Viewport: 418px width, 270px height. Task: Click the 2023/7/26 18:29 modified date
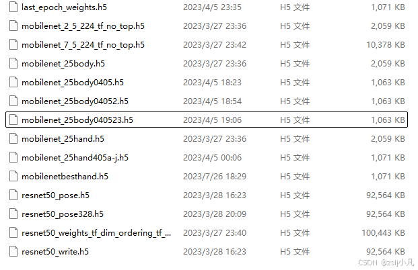tap(215, 177)
